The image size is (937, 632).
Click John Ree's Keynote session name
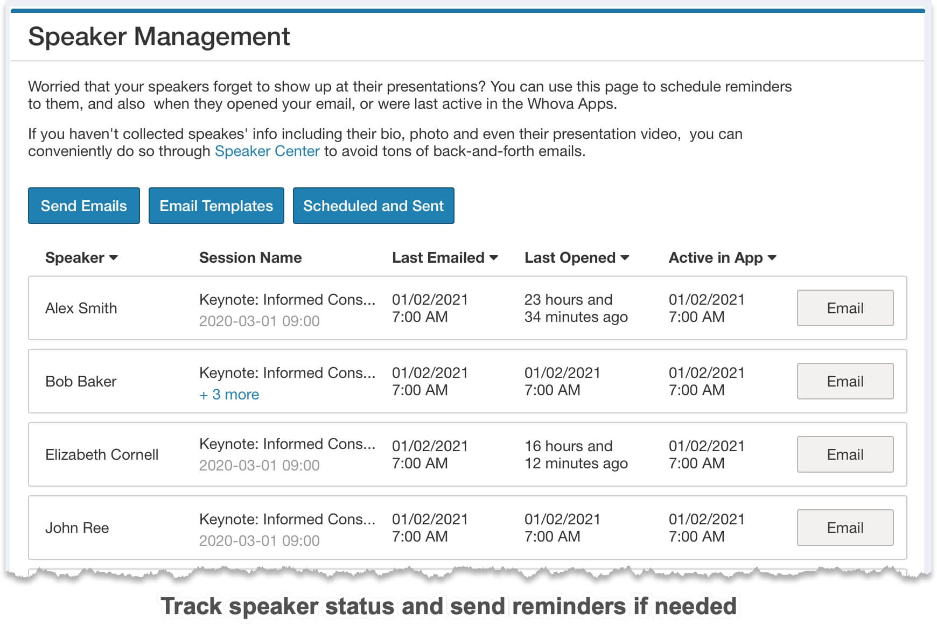[x=287, y=519]
